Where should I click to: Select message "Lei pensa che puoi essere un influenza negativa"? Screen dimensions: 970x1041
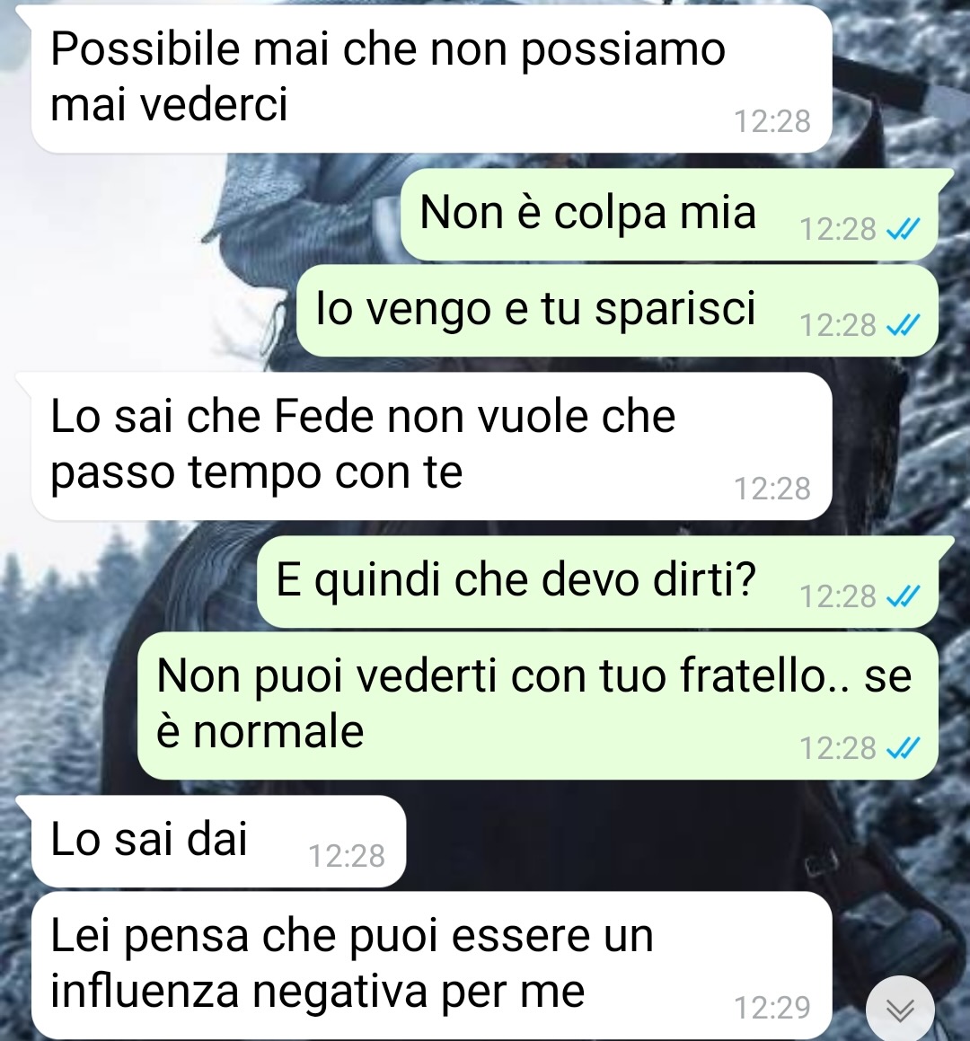point(431,966)
